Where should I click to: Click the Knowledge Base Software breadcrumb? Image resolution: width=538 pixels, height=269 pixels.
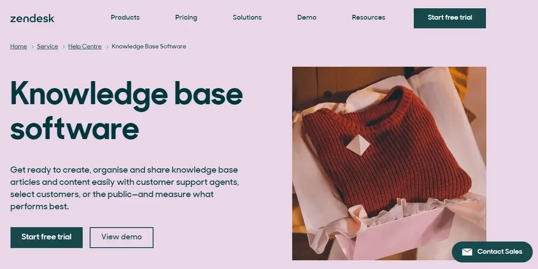[x=149, y=46]
